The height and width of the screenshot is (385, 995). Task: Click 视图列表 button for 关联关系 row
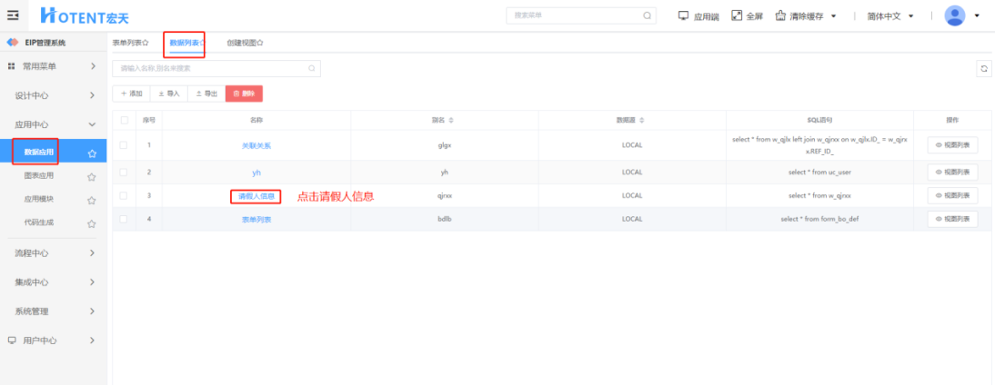coord(952,145)
